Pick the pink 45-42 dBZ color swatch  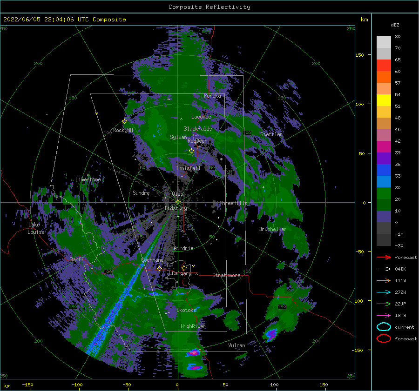point(384,135)
